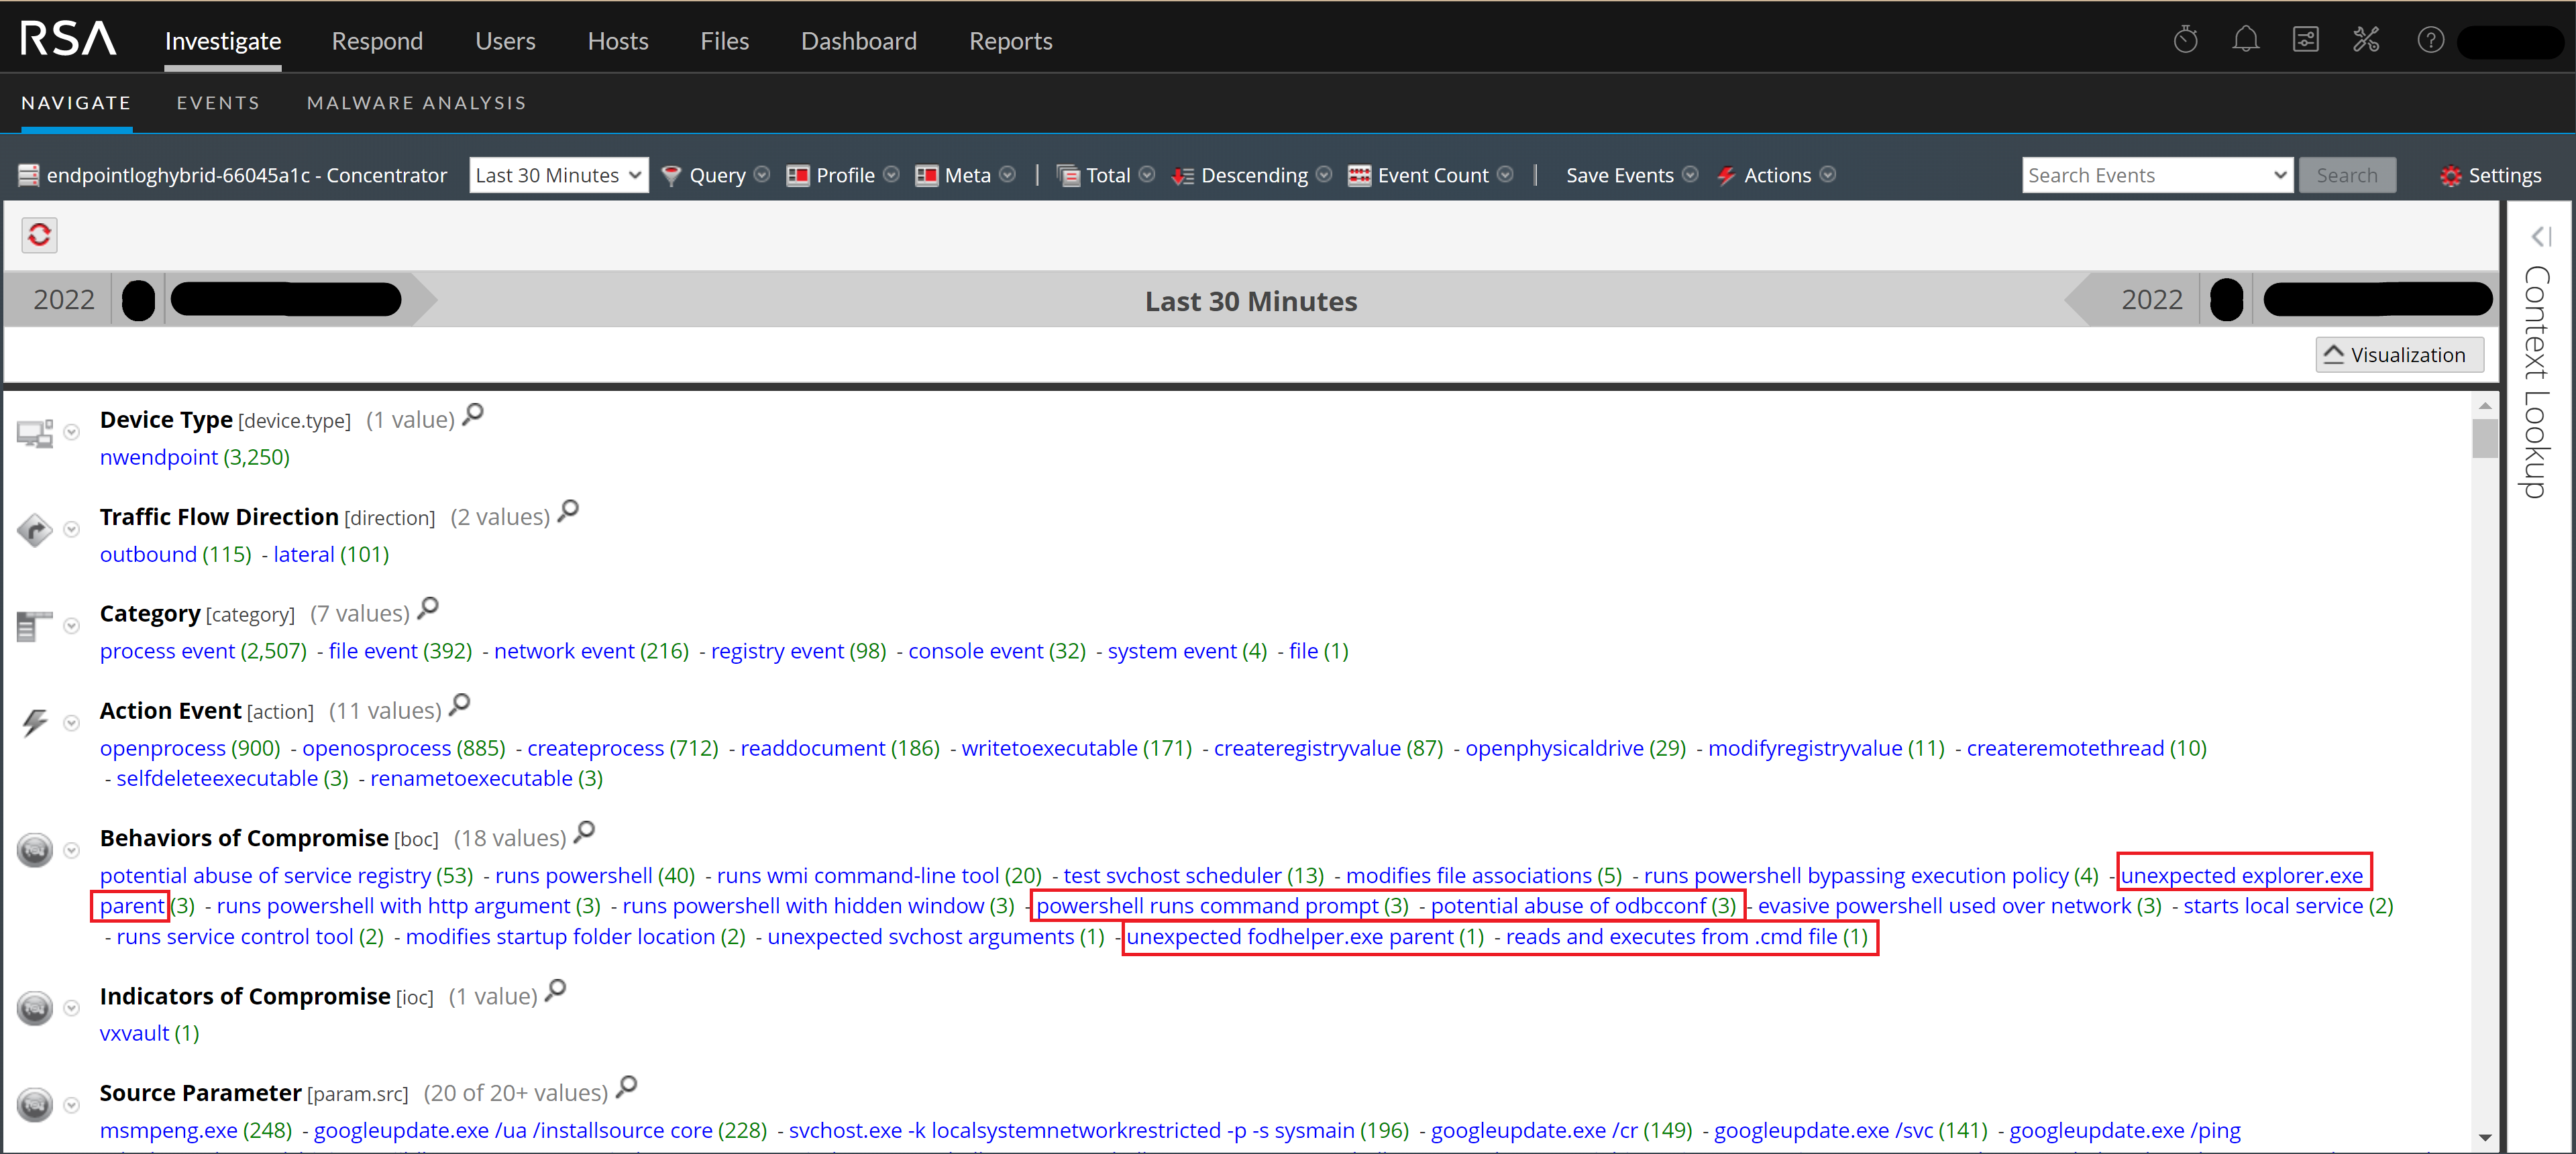Open the admin tools wrench icon
The width and height of the screenshot is (2576, 1154).
2366,40
